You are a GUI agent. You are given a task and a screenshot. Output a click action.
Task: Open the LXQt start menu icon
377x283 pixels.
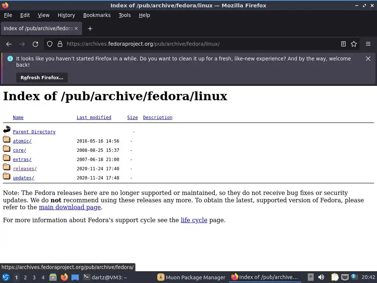pyautogui.click(x=6, y=277)
